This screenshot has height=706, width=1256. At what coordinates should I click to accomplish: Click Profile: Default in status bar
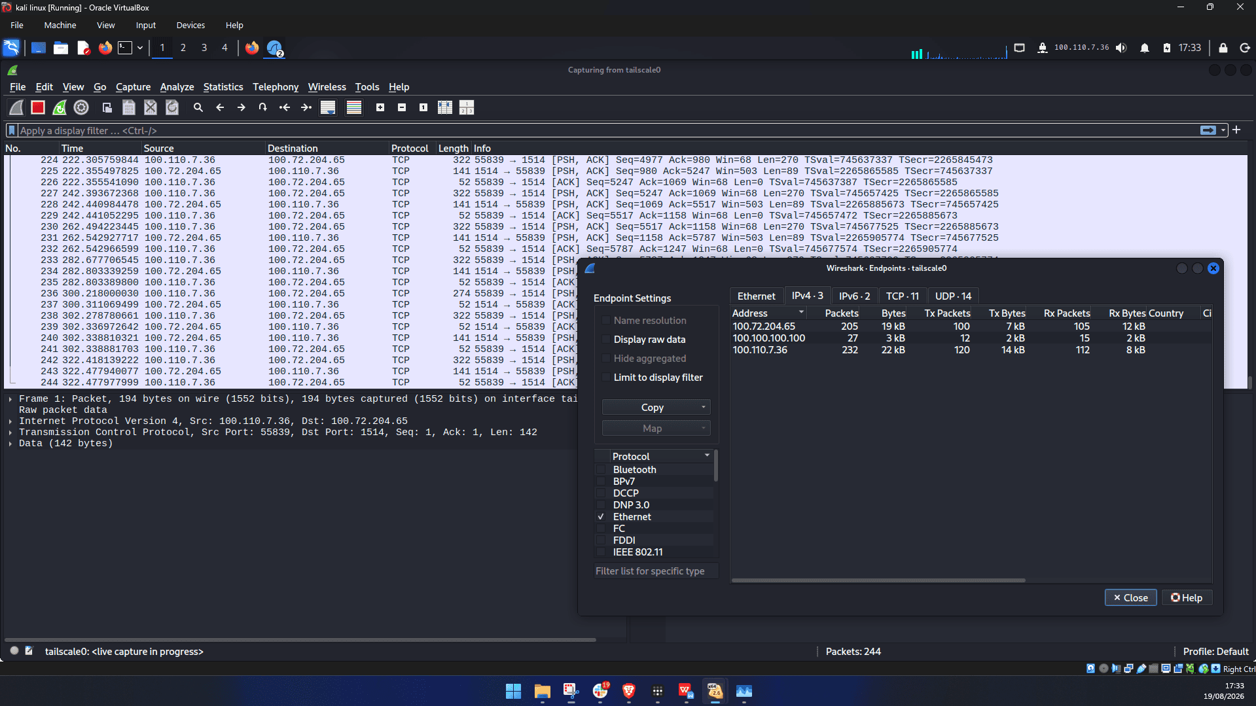coord(1215,652)
